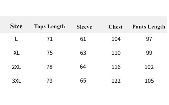
Task: Click the XL size row label
Action: [x=17, y=53]
